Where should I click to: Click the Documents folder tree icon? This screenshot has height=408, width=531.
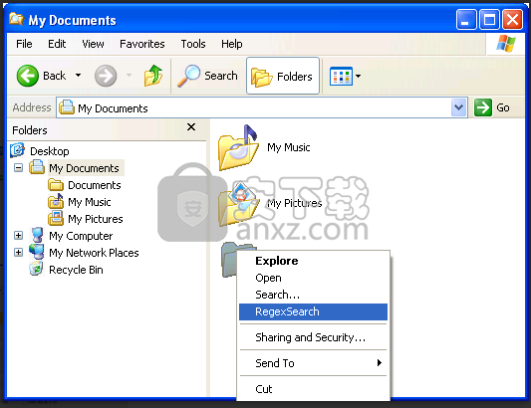point(56,185)
